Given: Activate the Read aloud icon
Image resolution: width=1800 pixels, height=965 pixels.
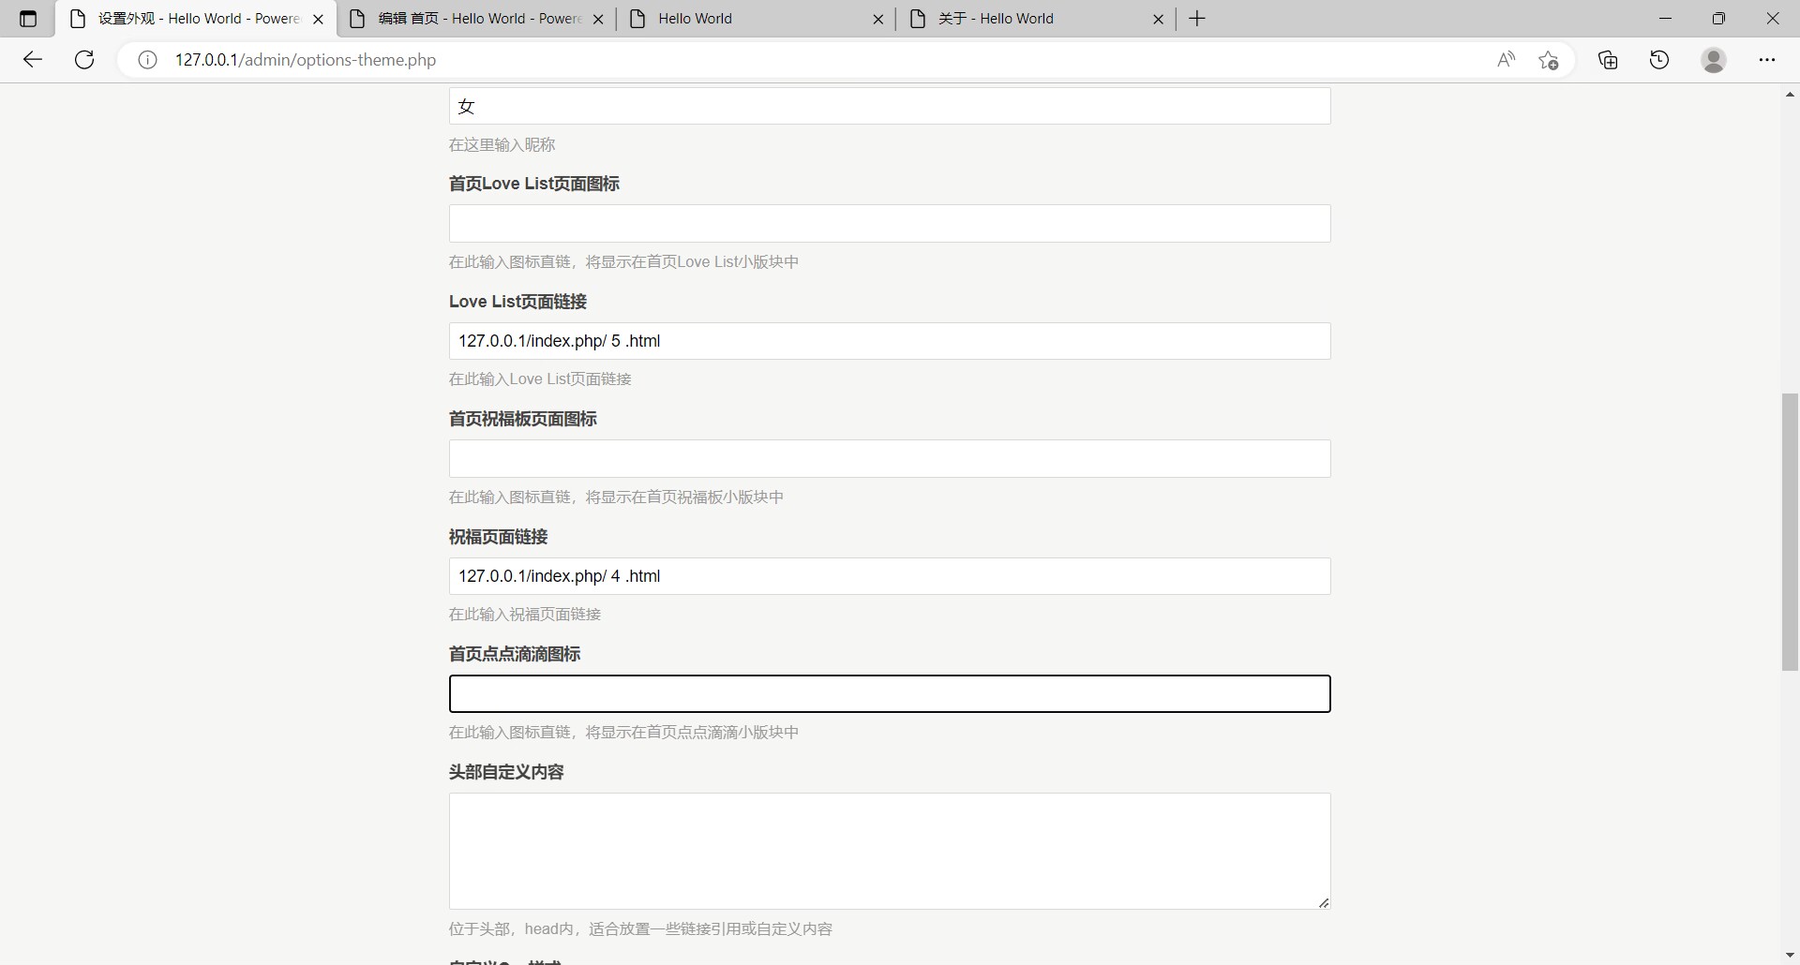Looking at the screenshot, I should tap(1506, 60).
